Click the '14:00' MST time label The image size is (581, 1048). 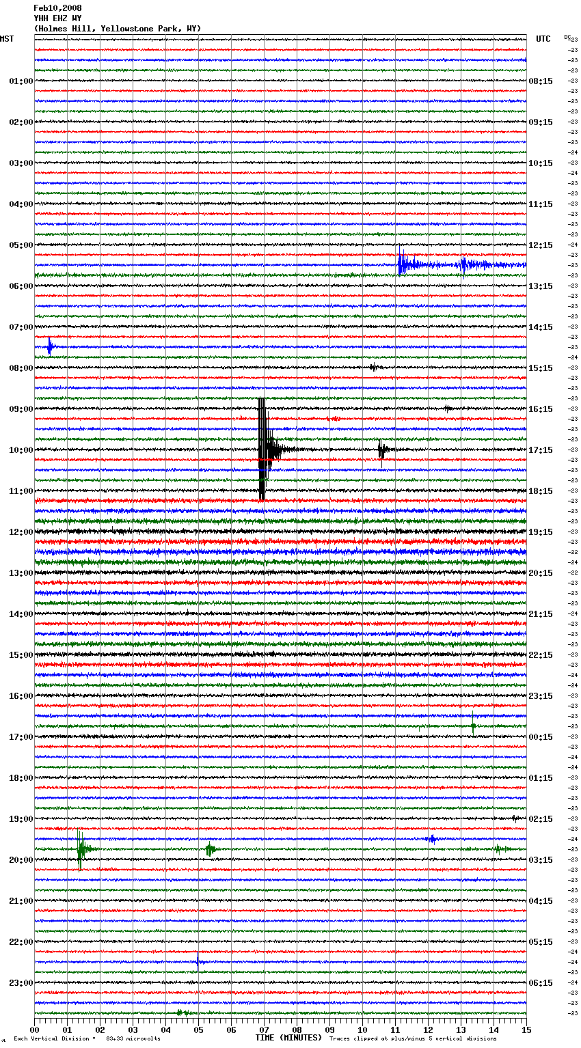point(21,614)
